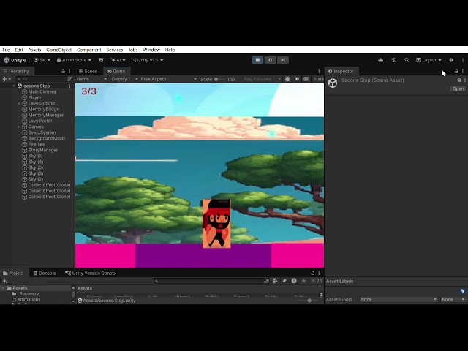This screenshot has height=351, width=468.
Task: Toggle the Inspector panel lock icon
Action: (x=456, y=71)
